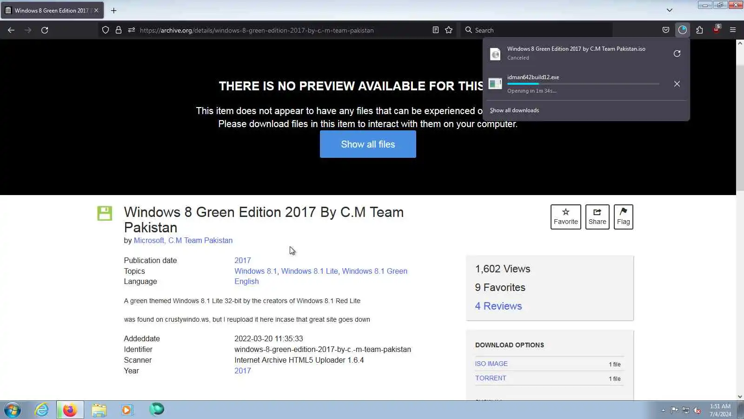
Task: Toggle the downloads panel button
Action: (x=683, y=30)
